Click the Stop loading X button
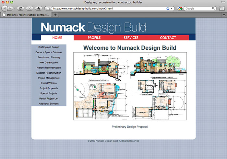 [30, 8]
